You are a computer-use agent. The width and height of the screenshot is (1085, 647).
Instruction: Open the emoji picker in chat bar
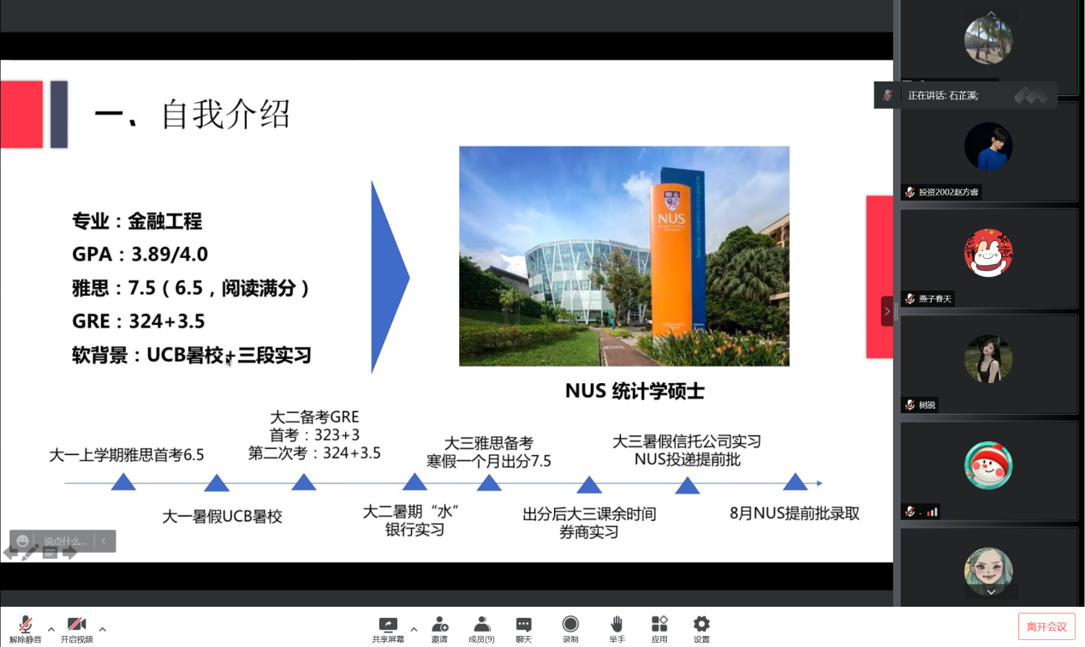tap(23, 541)
